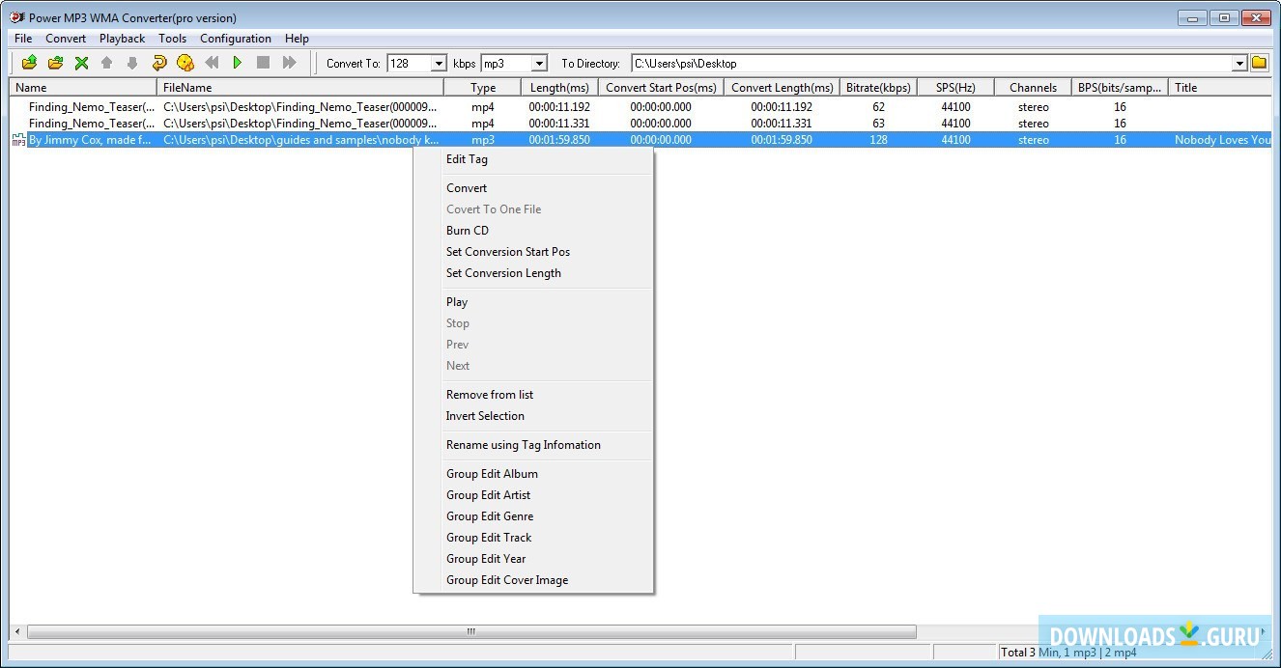Open files using the add-file toolbar icon
The image size is (1281, 668).
[x=28, y=62]
